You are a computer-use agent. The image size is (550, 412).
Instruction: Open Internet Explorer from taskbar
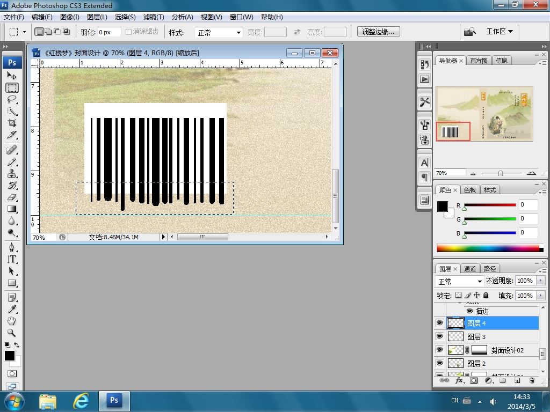point(81,401)
